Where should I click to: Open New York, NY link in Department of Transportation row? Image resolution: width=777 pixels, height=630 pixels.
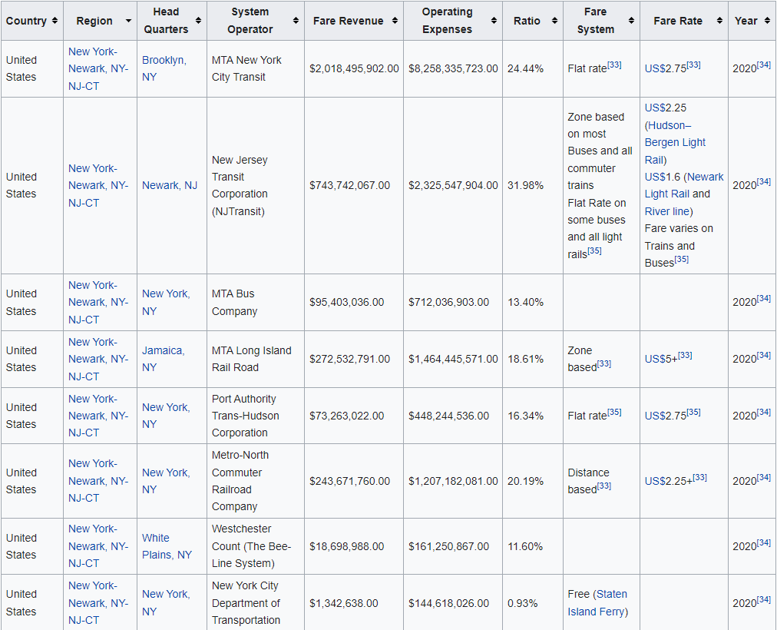(x=166, y=603)
